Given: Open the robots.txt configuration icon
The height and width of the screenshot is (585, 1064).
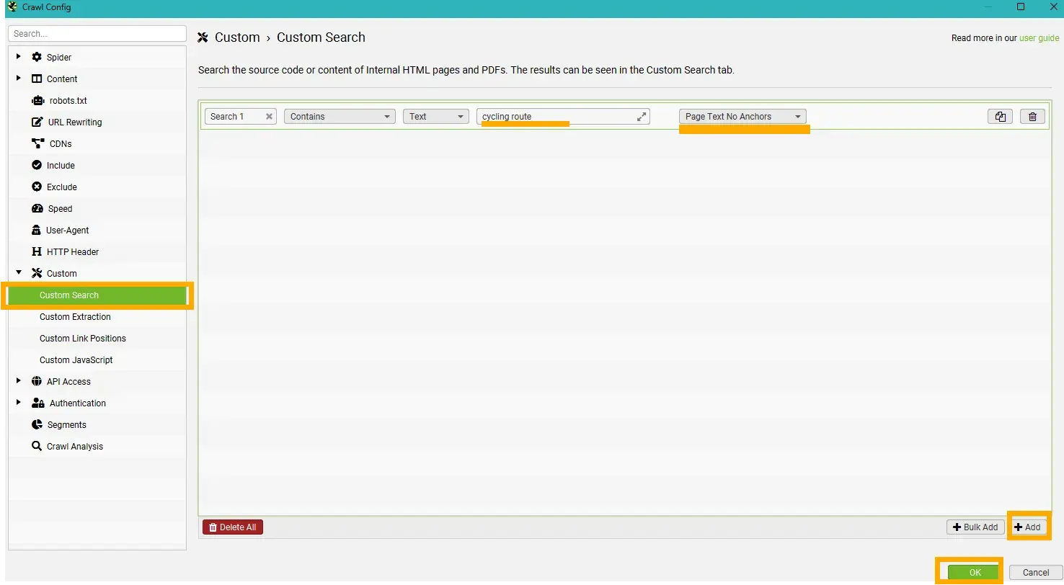Looking at the screenshot, I should coord(36,100).
